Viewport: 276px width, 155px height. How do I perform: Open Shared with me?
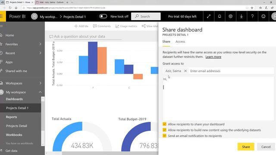coord(16,71)
